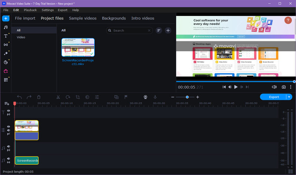Switch to Sample videos tab

83,18
